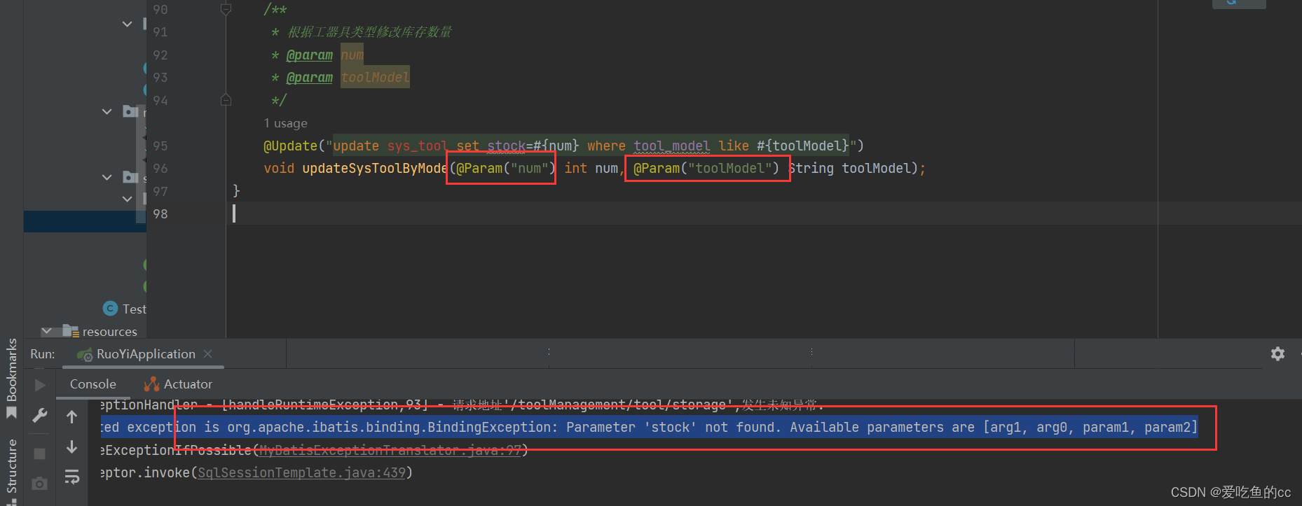Select the RuoYiApplication run tab
Image resolution: width=1302 pixels, height=506 pixels.
[x=145, y=354]
